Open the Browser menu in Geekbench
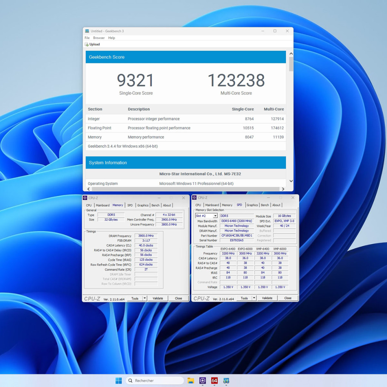 click(99, 38)
